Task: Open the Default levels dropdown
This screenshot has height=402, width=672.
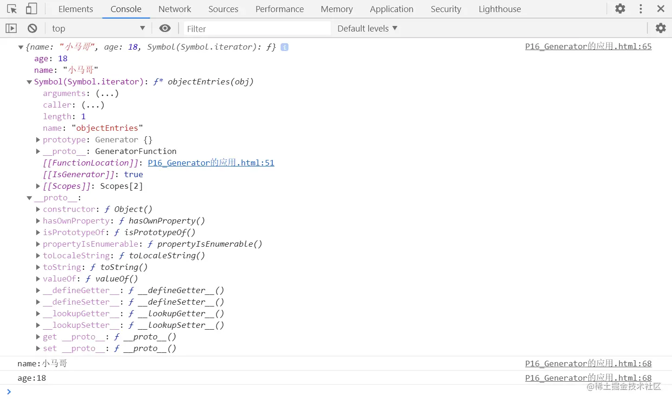Action: 367,28
